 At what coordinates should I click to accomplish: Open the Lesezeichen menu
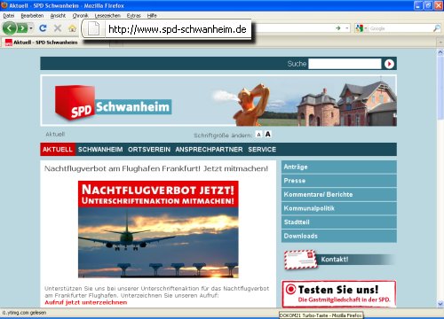pos(107,16)
